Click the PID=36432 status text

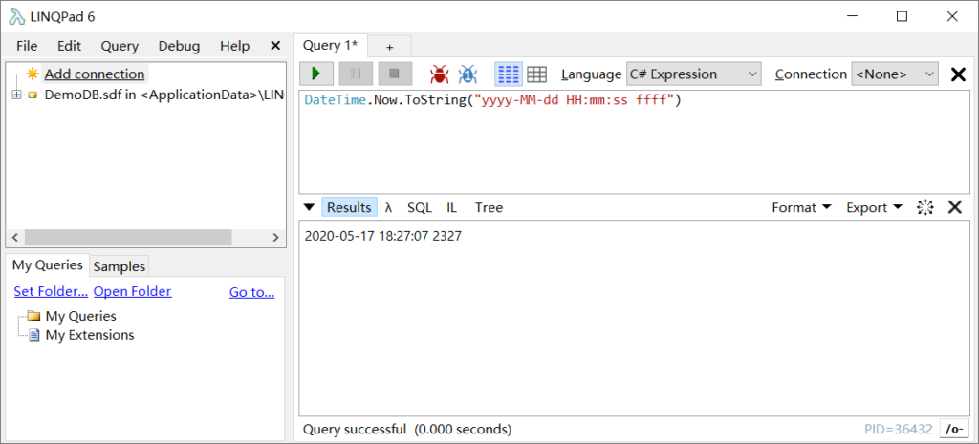tap(899, 429)
